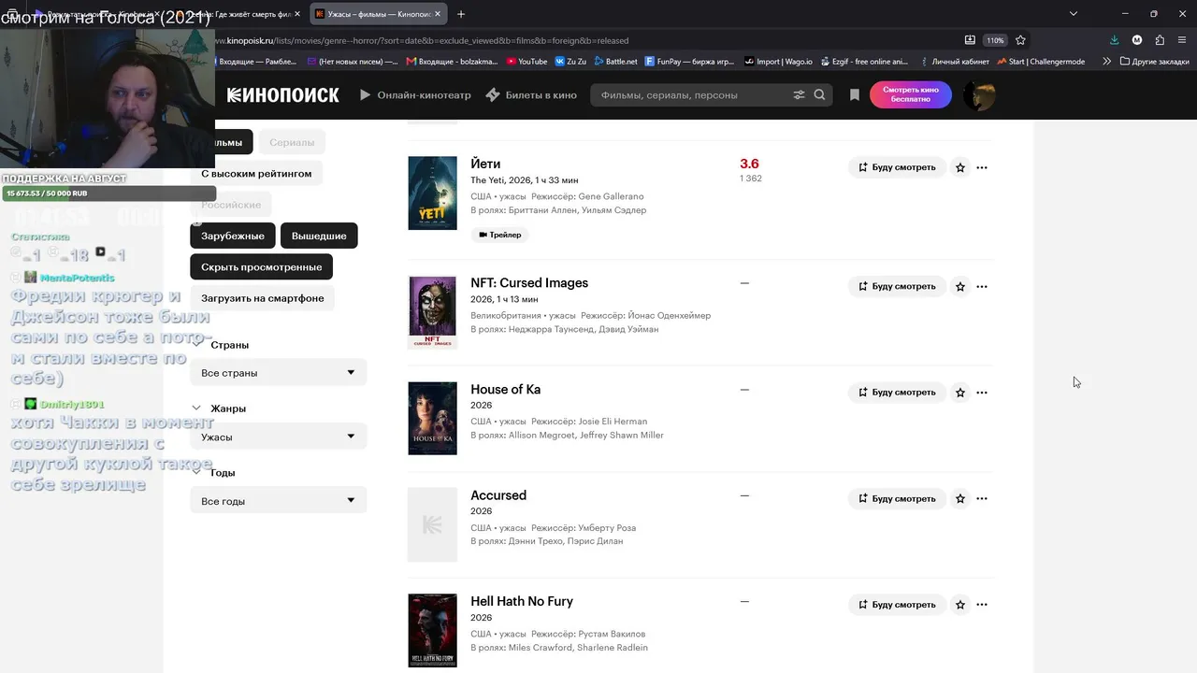
Task: Open the user profile avatar
Action: point(979,94)
